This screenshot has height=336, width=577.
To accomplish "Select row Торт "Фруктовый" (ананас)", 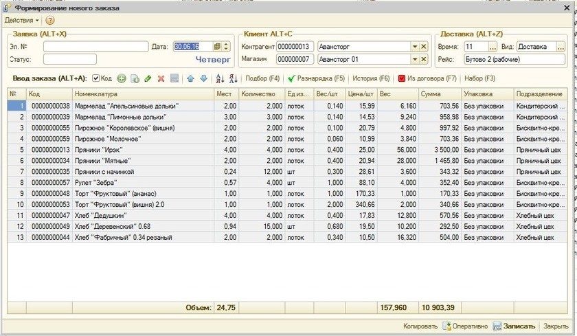I will 287,194.
